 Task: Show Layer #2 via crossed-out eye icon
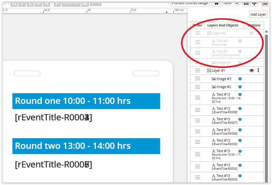[252, 33]
